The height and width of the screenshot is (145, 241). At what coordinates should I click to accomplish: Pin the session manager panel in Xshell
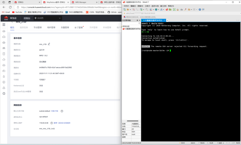(137, 20)
